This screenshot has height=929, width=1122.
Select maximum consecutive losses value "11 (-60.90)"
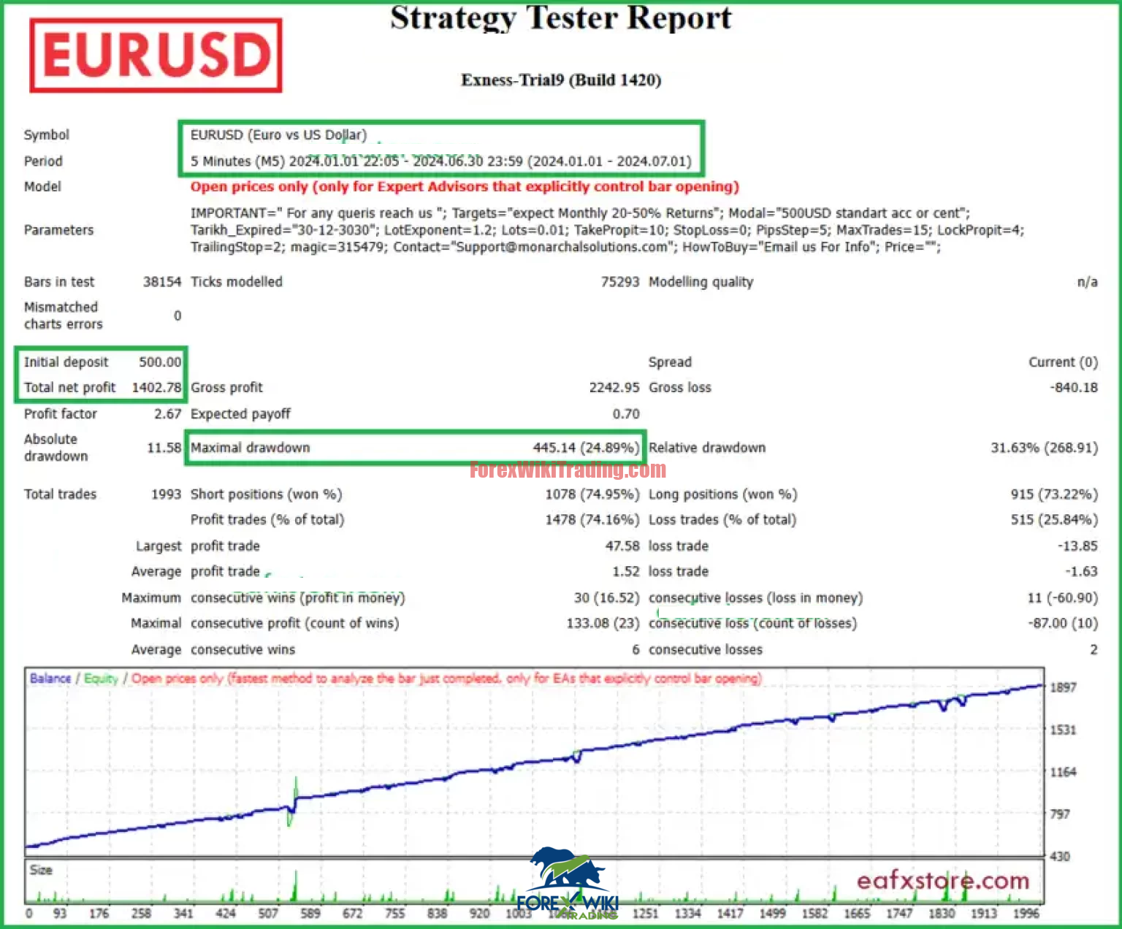[1063, 598]
